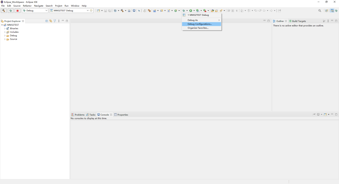This screenshot has height=184, width=339.
Task: Select the Binaries item
Action: tap(14, 28)
